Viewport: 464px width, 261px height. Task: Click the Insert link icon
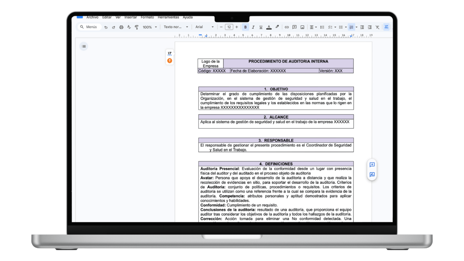point(287,27)
